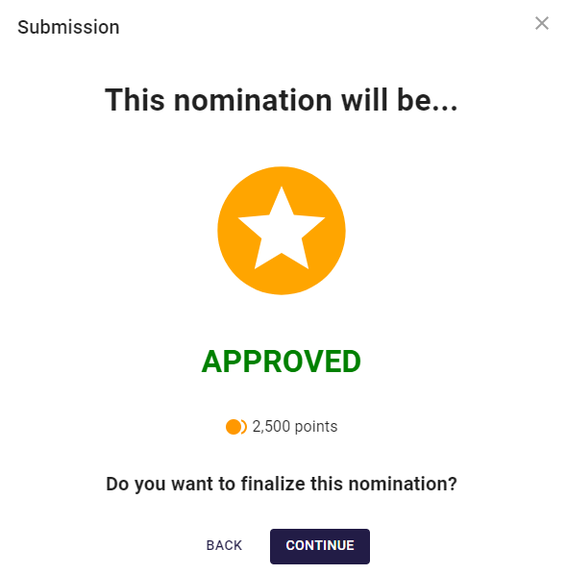
Task: Click the white star inside the orange circle
Action: [282, 229]
